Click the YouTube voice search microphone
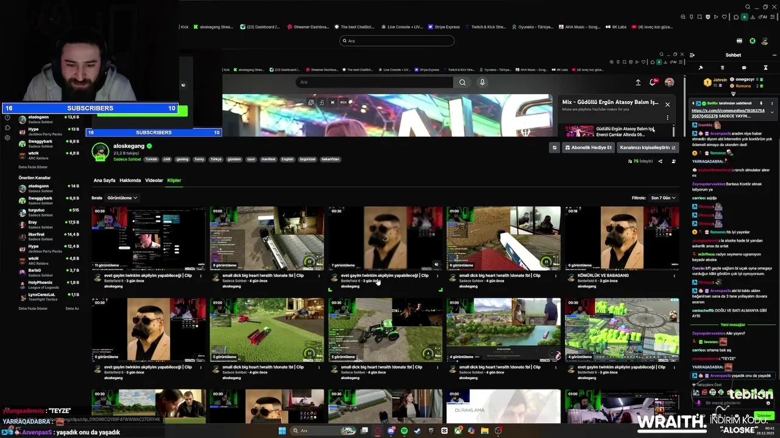Image resolution: width=780 pixels, height=438 pixels. pos(483,82)
